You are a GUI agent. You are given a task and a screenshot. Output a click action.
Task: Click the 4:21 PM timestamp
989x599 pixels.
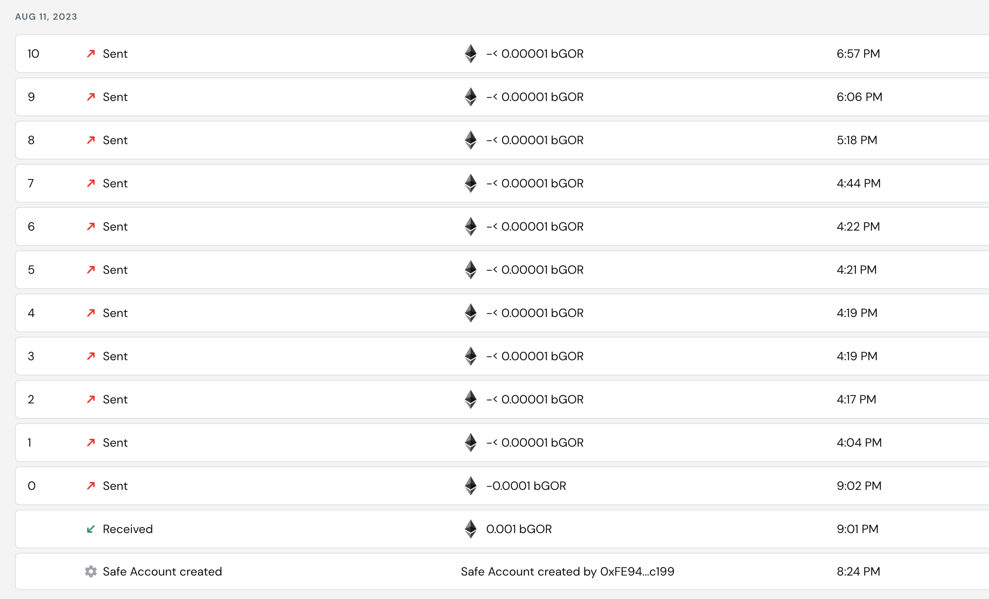[857, 270]
